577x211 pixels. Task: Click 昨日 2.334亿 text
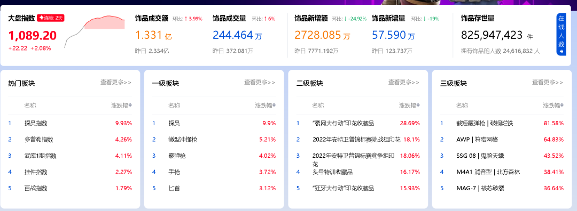coord(152,51)
